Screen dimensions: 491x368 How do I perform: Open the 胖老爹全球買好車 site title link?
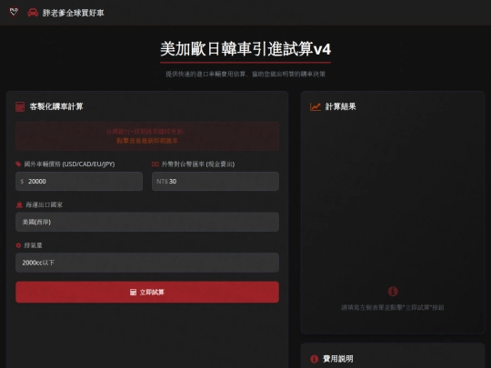pos(73,13)
